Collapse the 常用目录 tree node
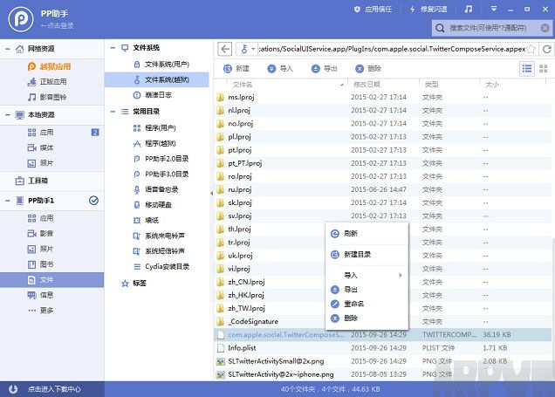555x397 pixels. click(113, 112)
